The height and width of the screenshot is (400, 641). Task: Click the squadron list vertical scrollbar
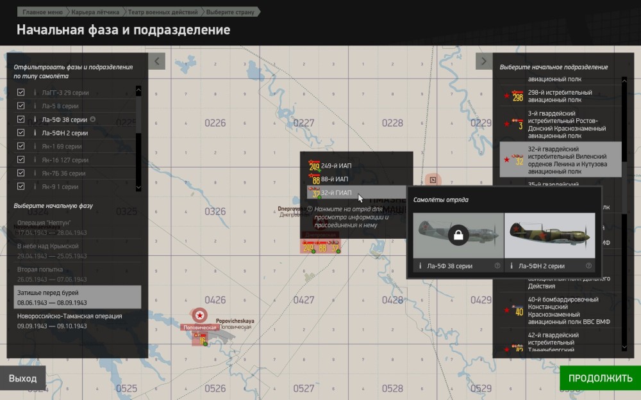624,214
